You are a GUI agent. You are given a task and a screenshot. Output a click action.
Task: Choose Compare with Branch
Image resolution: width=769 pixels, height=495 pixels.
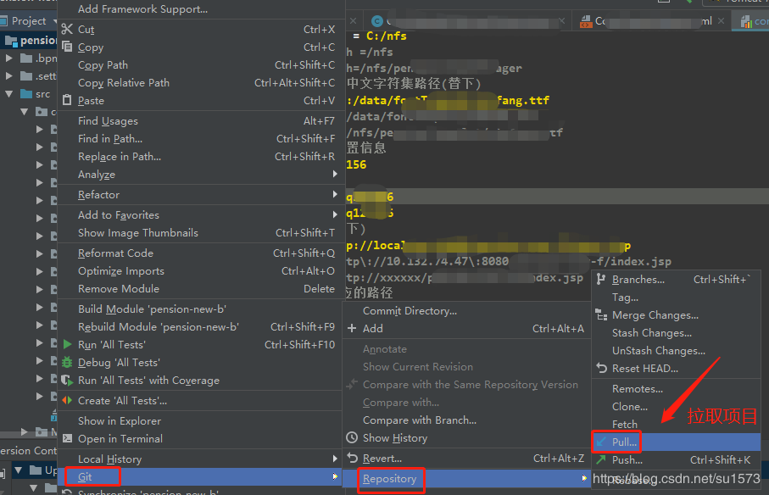tap(466, 420)
